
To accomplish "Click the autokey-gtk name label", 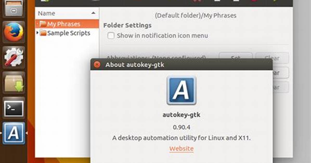I will (x=182, y=115).
